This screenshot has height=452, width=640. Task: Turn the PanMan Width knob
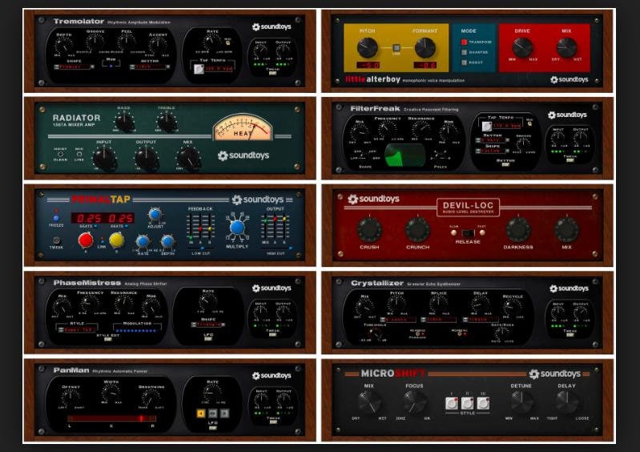coord(111,393)
